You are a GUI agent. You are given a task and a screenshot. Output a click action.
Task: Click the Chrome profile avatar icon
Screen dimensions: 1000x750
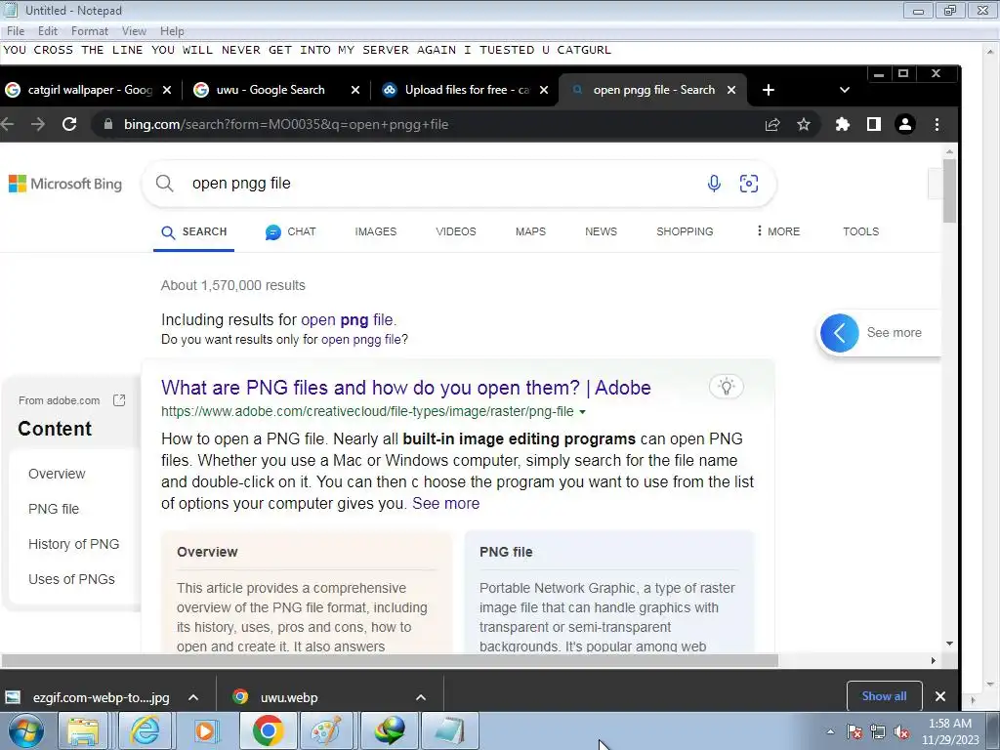[905, 124]
